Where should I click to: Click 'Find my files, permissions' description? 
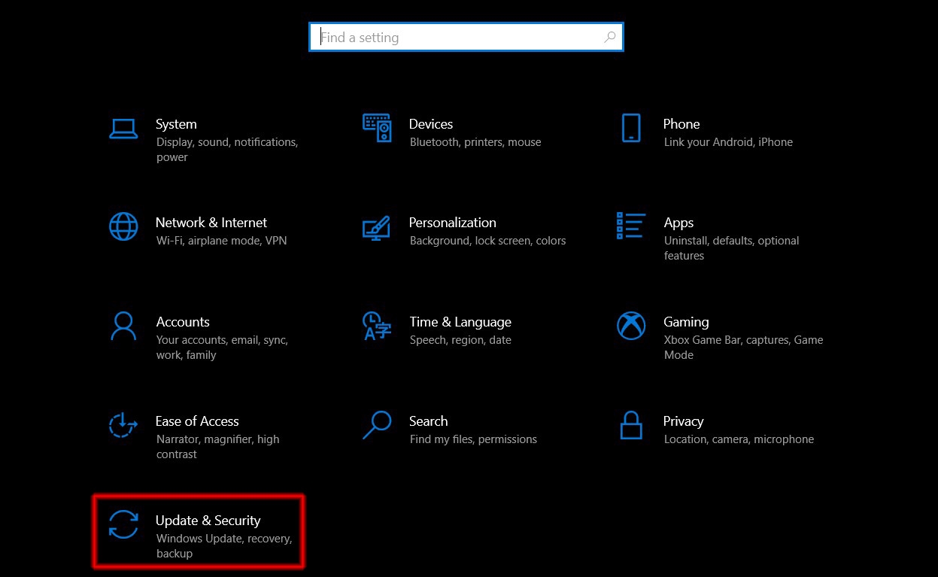point(473,439)
